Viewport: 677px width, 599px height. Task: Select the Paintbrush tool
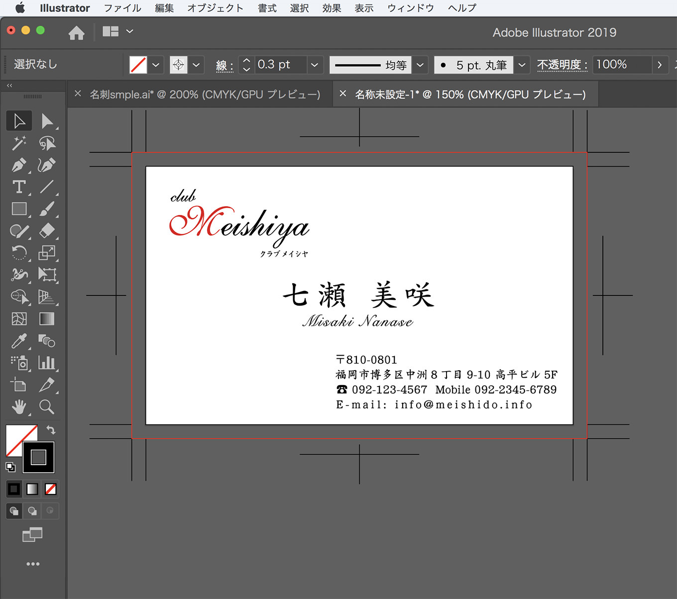[x=47, y=209]
